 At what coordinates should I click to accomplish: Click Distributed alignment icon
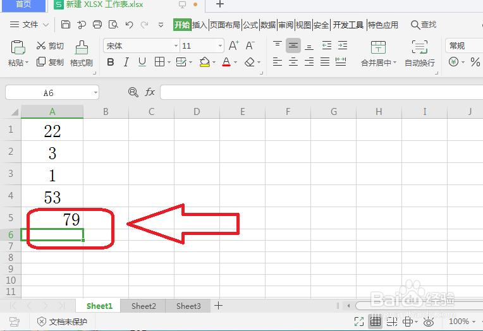click(x=341, y=62)
